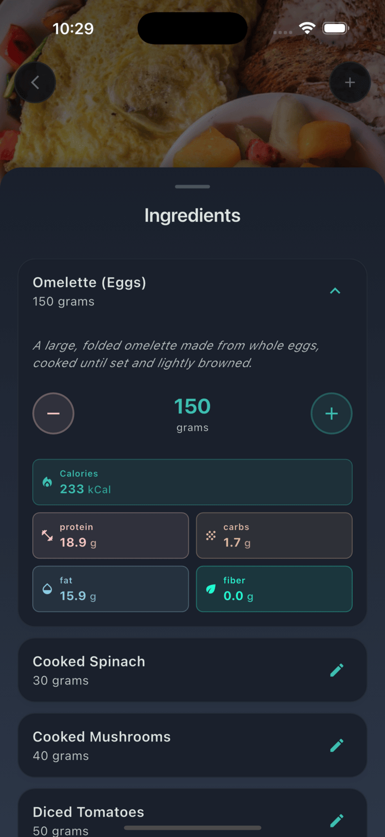Tap the Calories flame icon
The width and height of the screenshot is (385, 837).
click(47, 482)
